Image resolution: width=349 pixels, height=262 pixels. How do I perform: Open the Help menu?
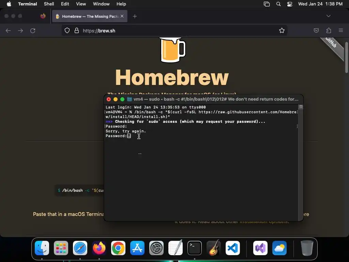121,4
